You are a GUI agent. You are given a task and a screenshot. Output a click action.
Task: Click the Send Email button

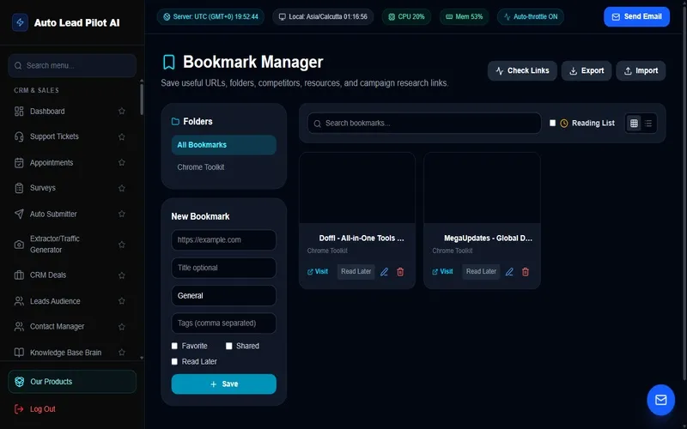[636, 16]
